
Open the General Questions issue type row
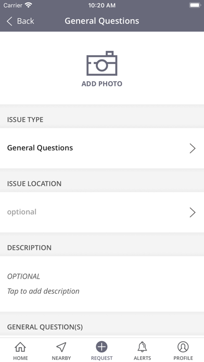point(102,148)
